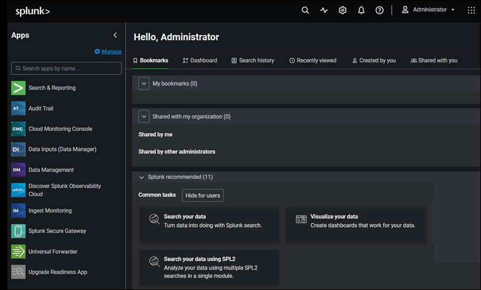Collapse the Splunk recommended section
The image size is (481, 290).
coord(141,178)
